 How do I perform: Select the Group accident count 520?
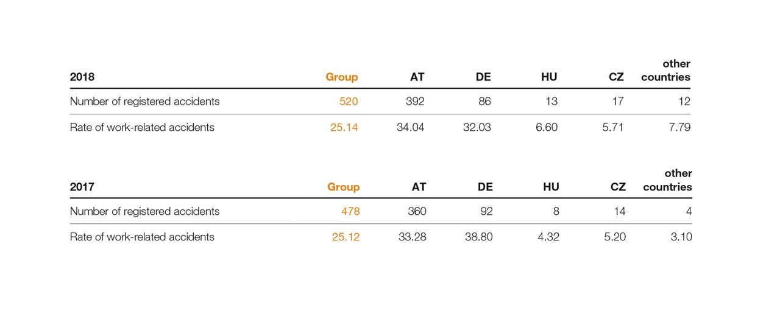pos(349,102)
